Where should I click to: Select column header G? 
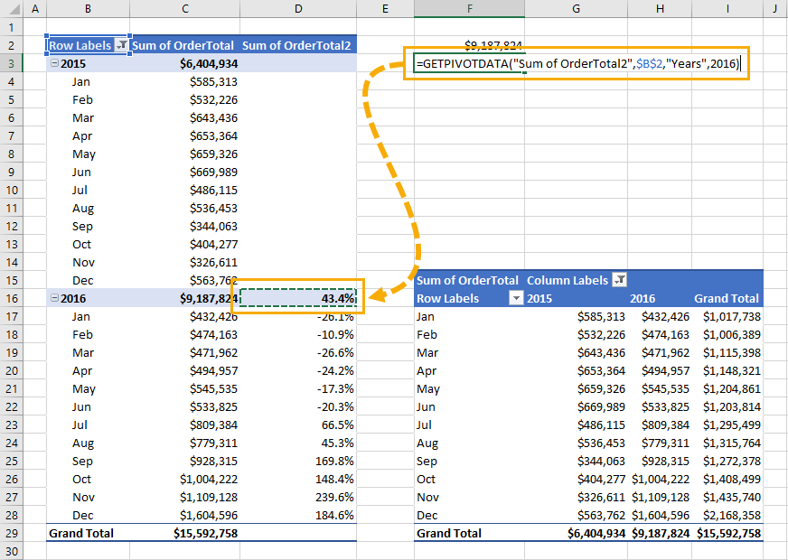tap(576, 8)
